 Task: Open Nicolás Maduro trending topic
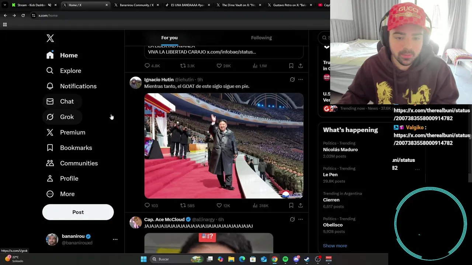click(340, 149)
